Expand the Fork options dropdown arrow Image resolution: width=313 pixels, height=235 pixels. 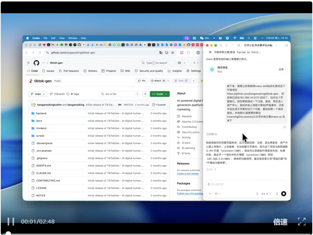tap(193, 81)
